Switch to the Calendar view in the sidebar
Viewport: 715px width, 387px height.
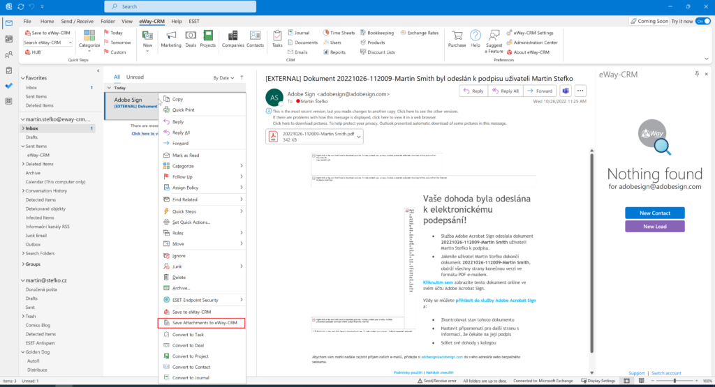[x=8, y=39]
